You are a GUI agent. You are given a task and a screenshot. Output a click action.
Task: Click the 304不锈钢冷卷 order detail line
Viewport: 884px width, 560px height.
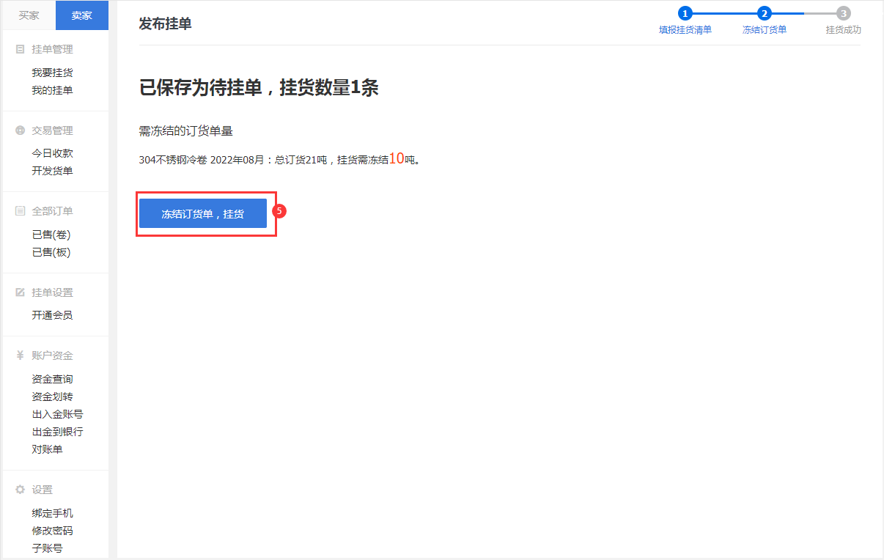coord(279,159)
